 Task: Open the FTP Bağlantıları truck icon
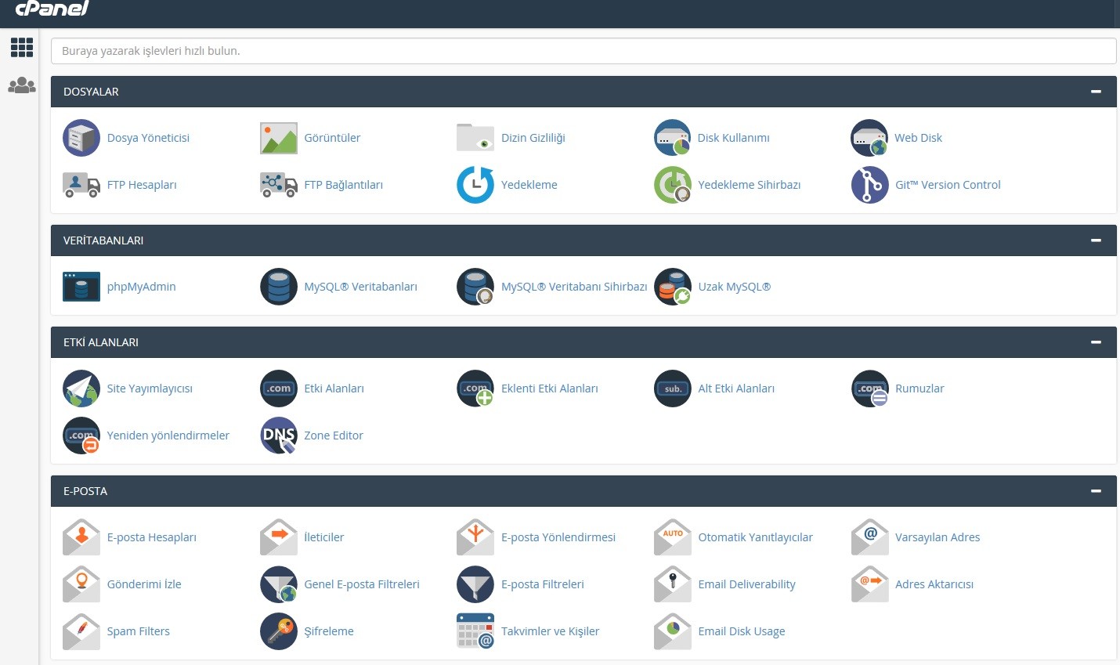[279, 185]
